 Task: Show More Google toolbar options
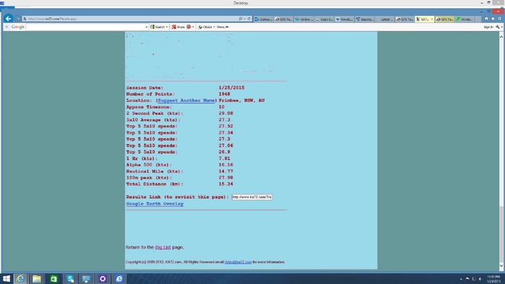pyautogui.click(x=222, y=27)
